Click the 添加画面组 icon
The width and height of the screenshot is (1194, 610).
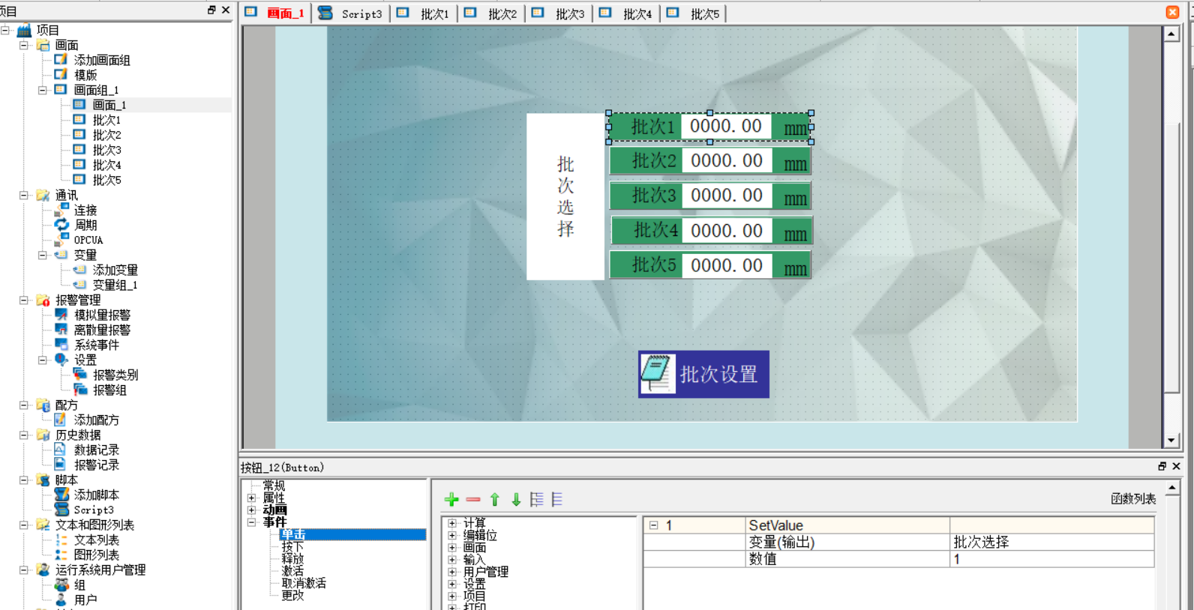[61, 59]
